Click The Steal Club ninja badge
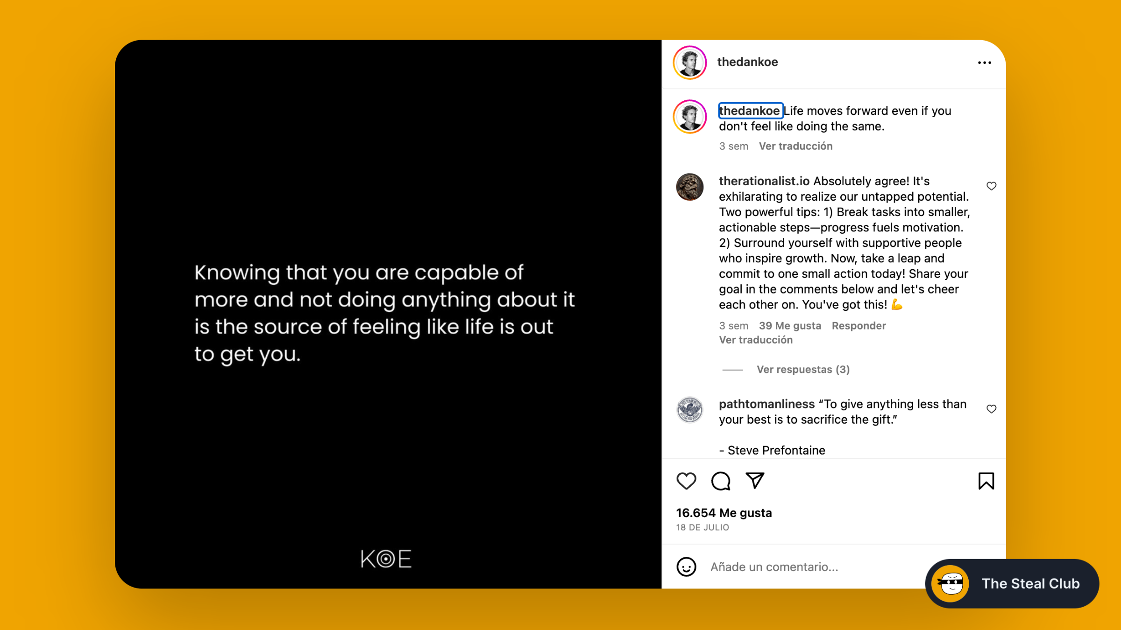1121x630 pixels. tap(1012, 583)
